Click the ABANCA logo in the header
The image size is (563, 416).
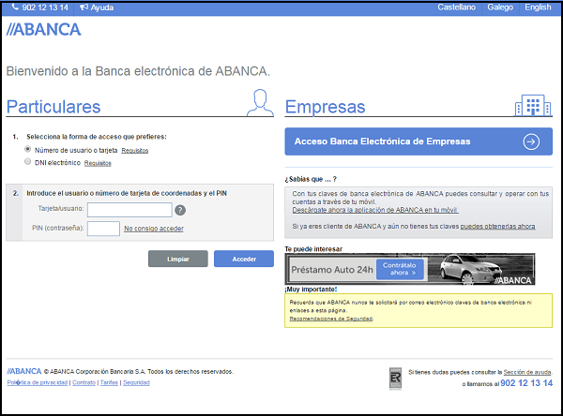[43, 29]
